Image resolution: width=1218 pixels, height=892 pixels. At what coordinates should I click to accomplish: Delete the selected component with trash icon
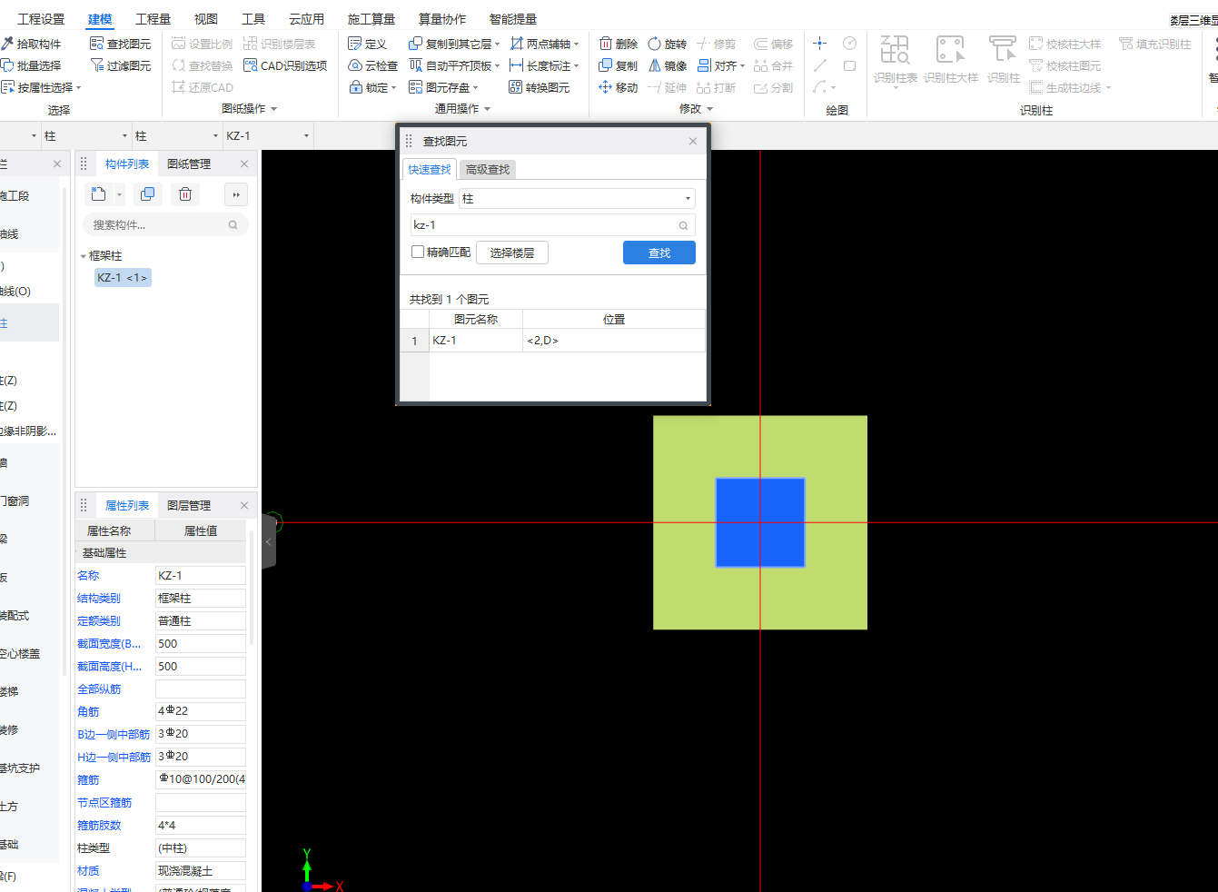pyautogui.click(x=185, y=193)
